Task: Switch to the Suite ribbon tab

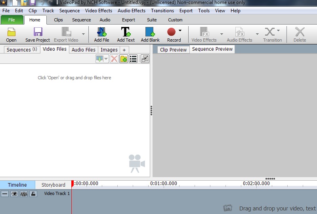Action: (152, 20)
